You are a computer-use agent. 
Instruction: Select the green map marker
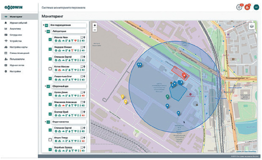167,97
